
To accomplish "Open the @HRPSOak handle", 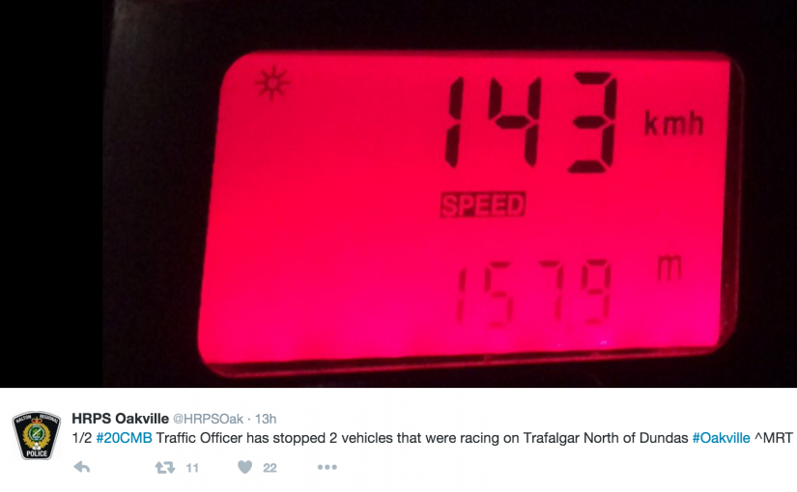I will [x=209, y=419].
